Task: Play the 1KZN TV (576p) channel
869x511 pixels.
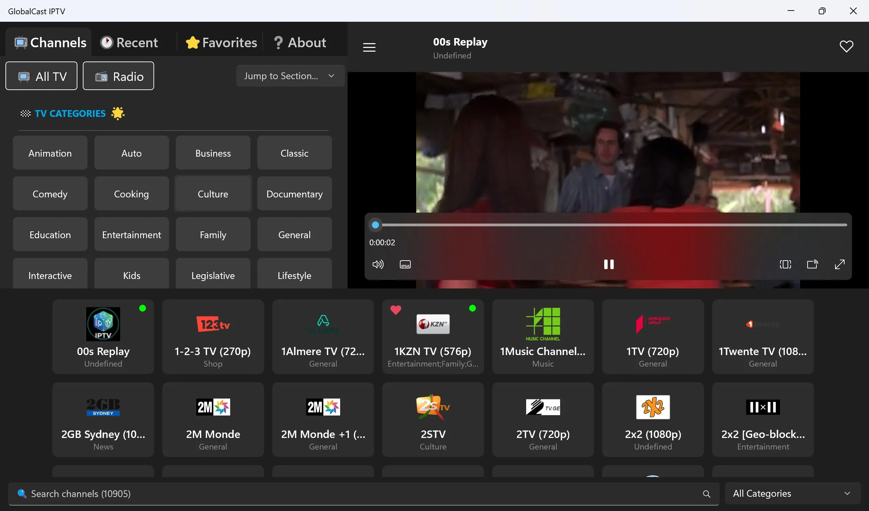Action: point(433,337)
